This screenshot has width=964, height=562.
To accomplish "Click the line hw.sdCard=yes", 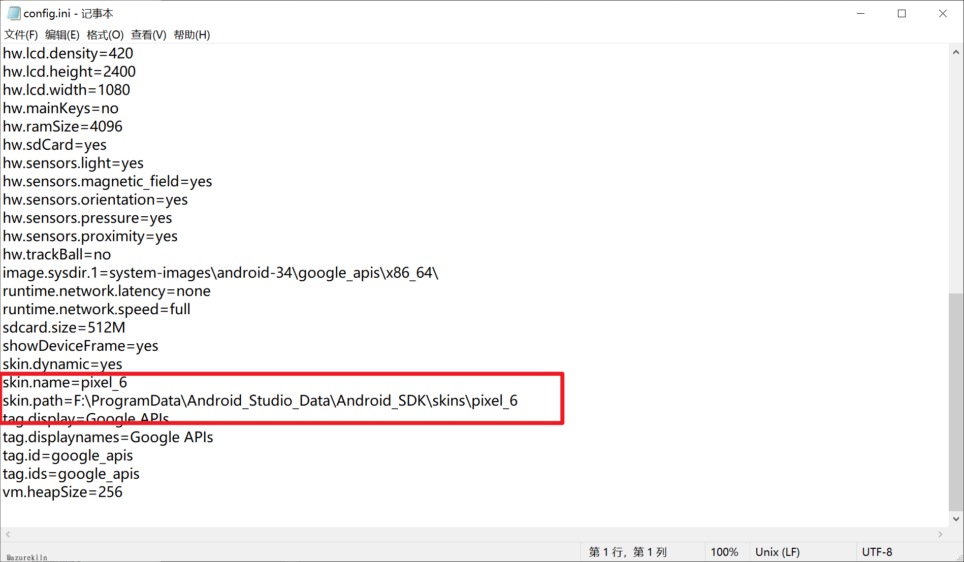I will point(54,145).
